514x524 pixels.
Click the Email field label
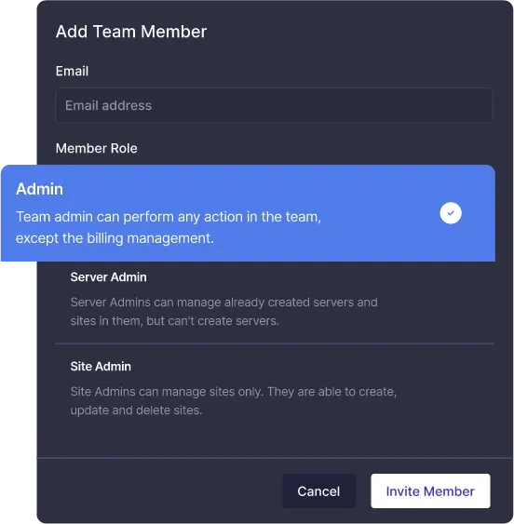[72, 71]
